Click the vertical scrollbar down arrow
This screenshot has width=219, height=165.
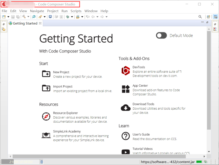pos(209,152)
